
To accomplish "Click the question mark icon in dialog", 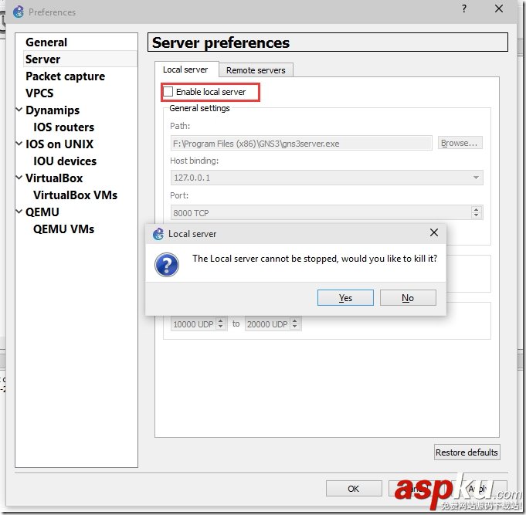I will (167, 265).
